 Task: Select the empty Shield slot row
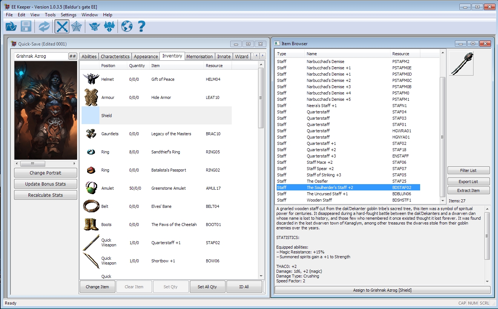[156, 116]
